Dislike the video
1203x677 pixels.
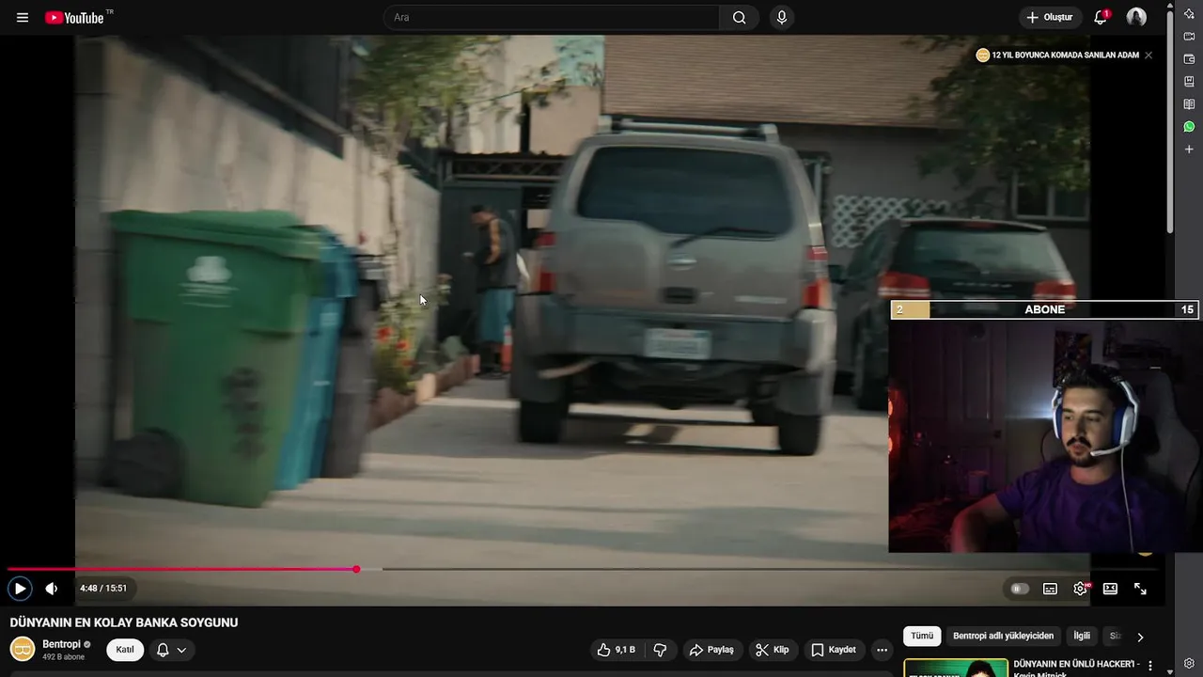[660, 650]
